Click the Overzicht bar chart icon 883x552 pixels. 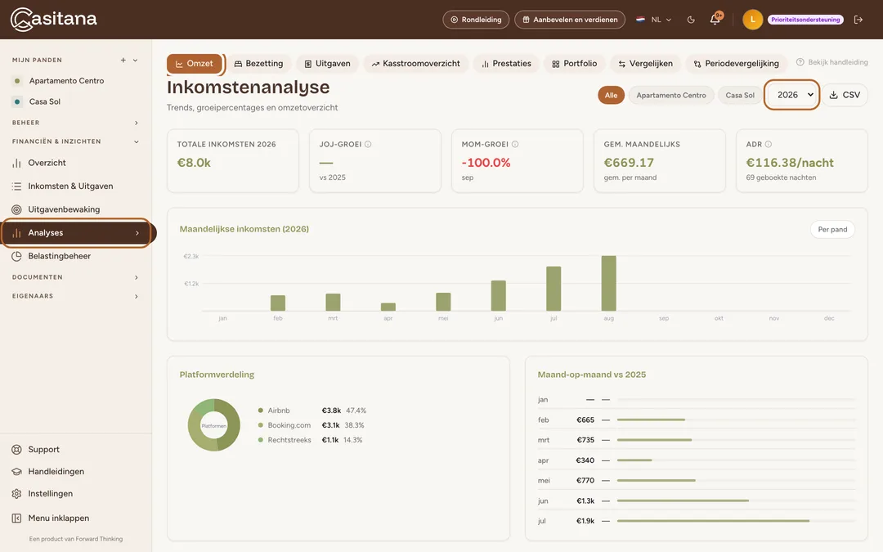[16, 164]
